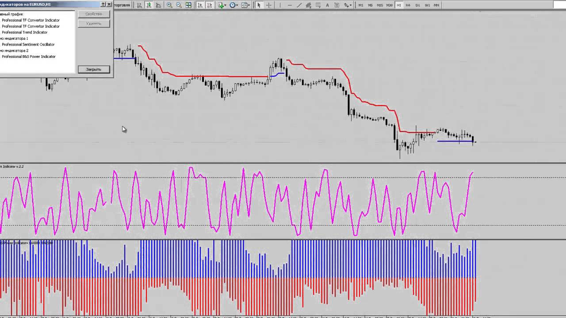Toggle chart auto scroll icon

pos(200,5)
